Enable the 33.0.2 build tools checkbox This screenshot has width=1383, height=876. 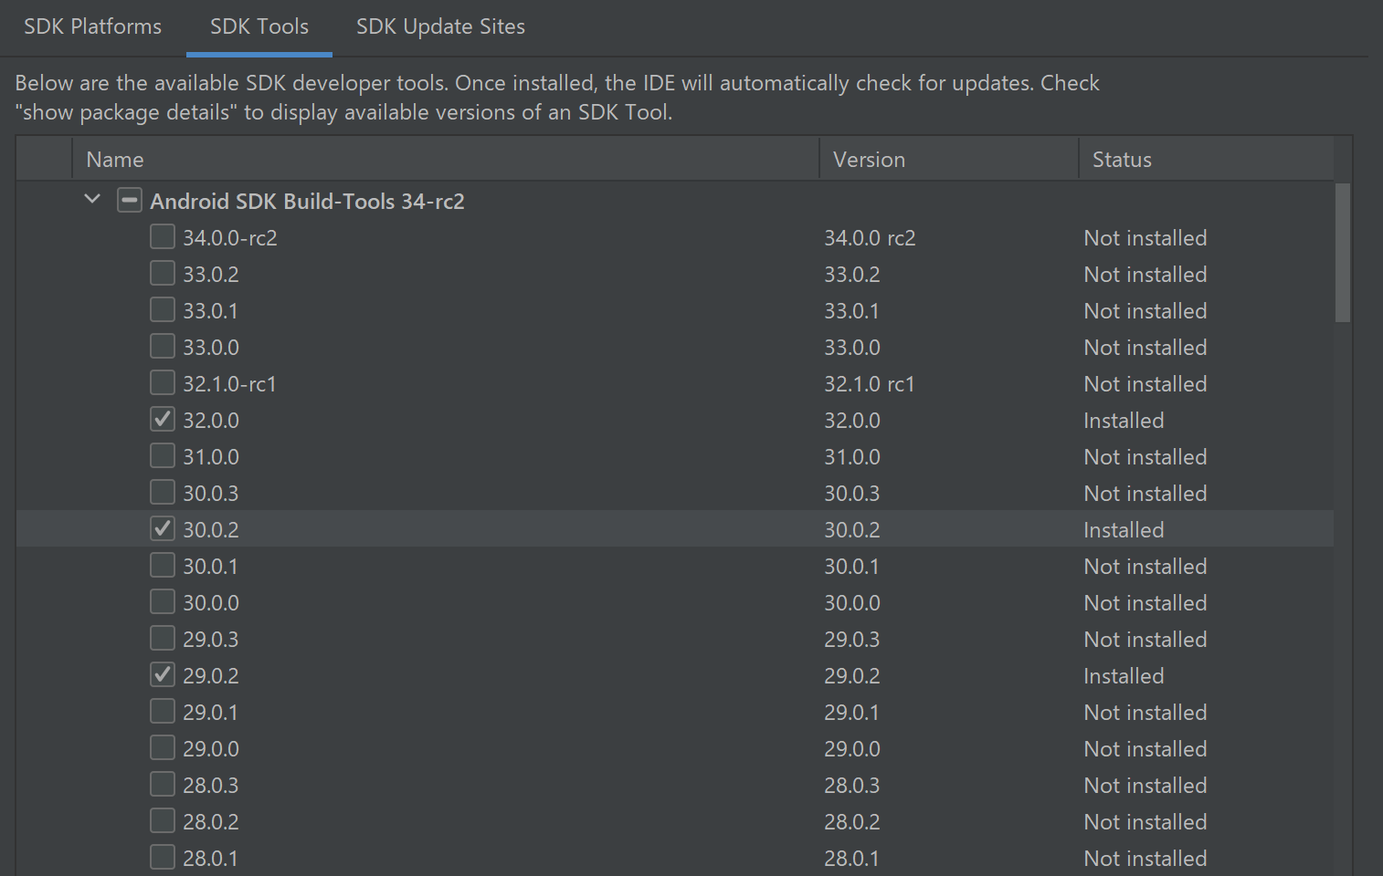tap(163, 274)
